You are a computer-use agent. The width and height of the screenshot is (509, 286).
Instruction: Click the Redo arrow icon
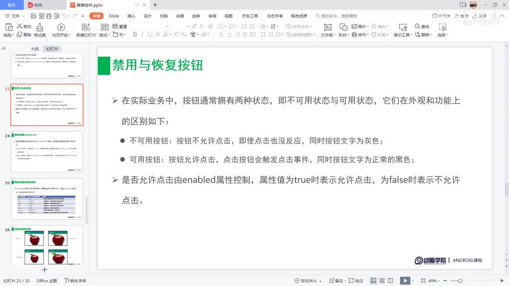pos(74,16)
